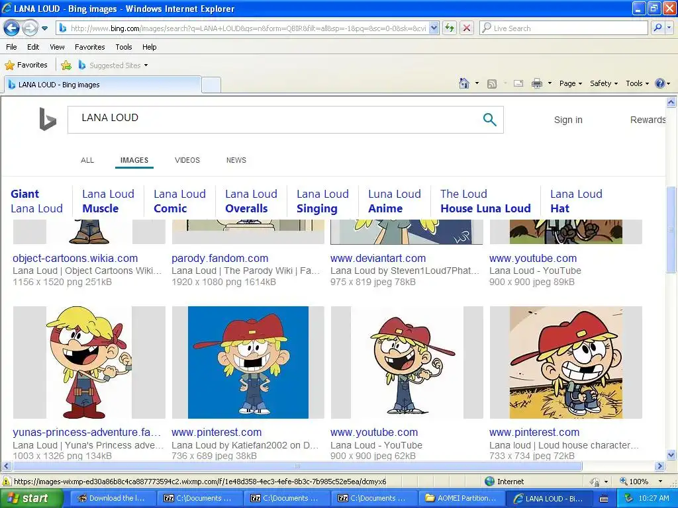Open the Favorites star button
Viewport: 678px width, 508px height.
coord(26,65)
